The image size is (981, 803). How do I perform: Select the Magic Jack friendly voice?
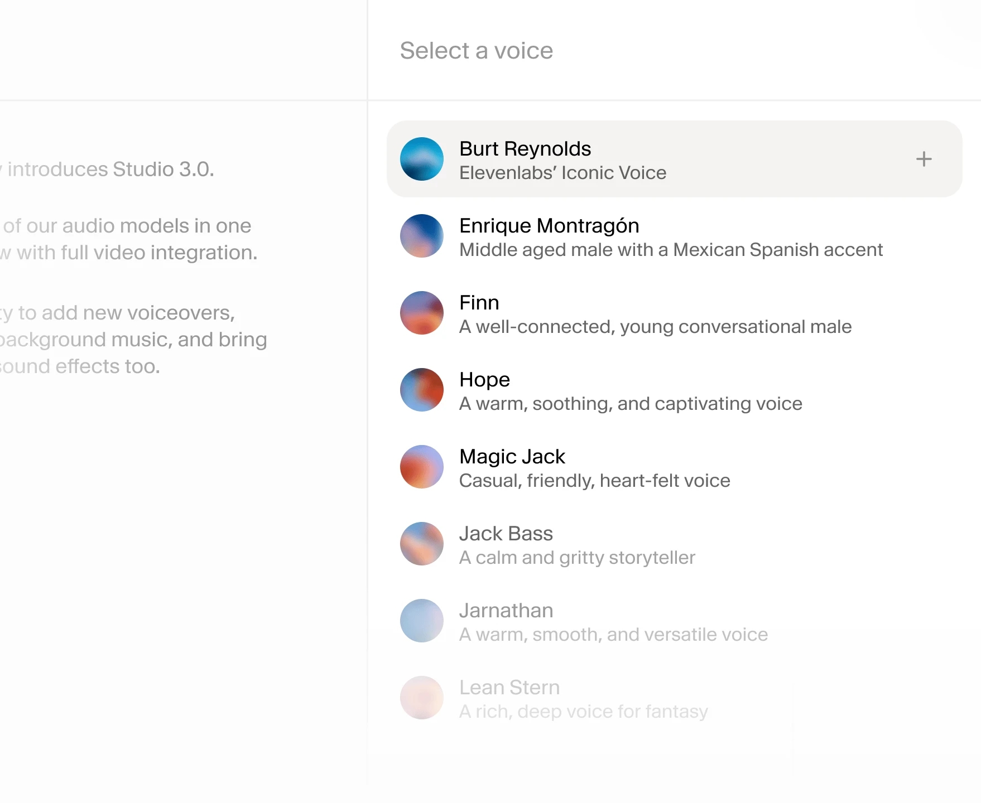[x=614, y=467]
